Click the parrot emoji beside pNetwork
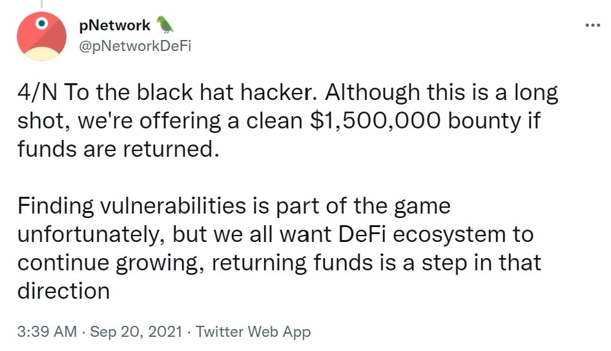Image resolution: width=611 pixels, height=351 pixels. (165, 25)
